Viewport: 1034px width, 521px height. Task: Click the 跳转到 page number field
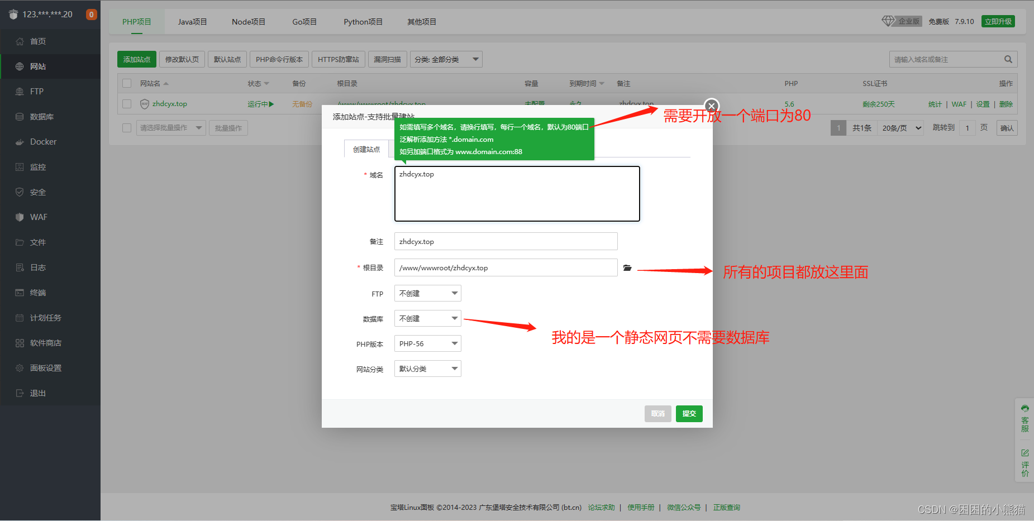(968, 128)
